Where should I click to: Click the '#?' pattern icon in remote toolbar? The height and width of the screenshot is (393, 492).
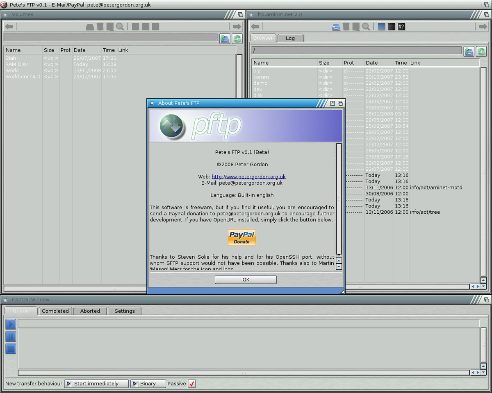(401, 27)
